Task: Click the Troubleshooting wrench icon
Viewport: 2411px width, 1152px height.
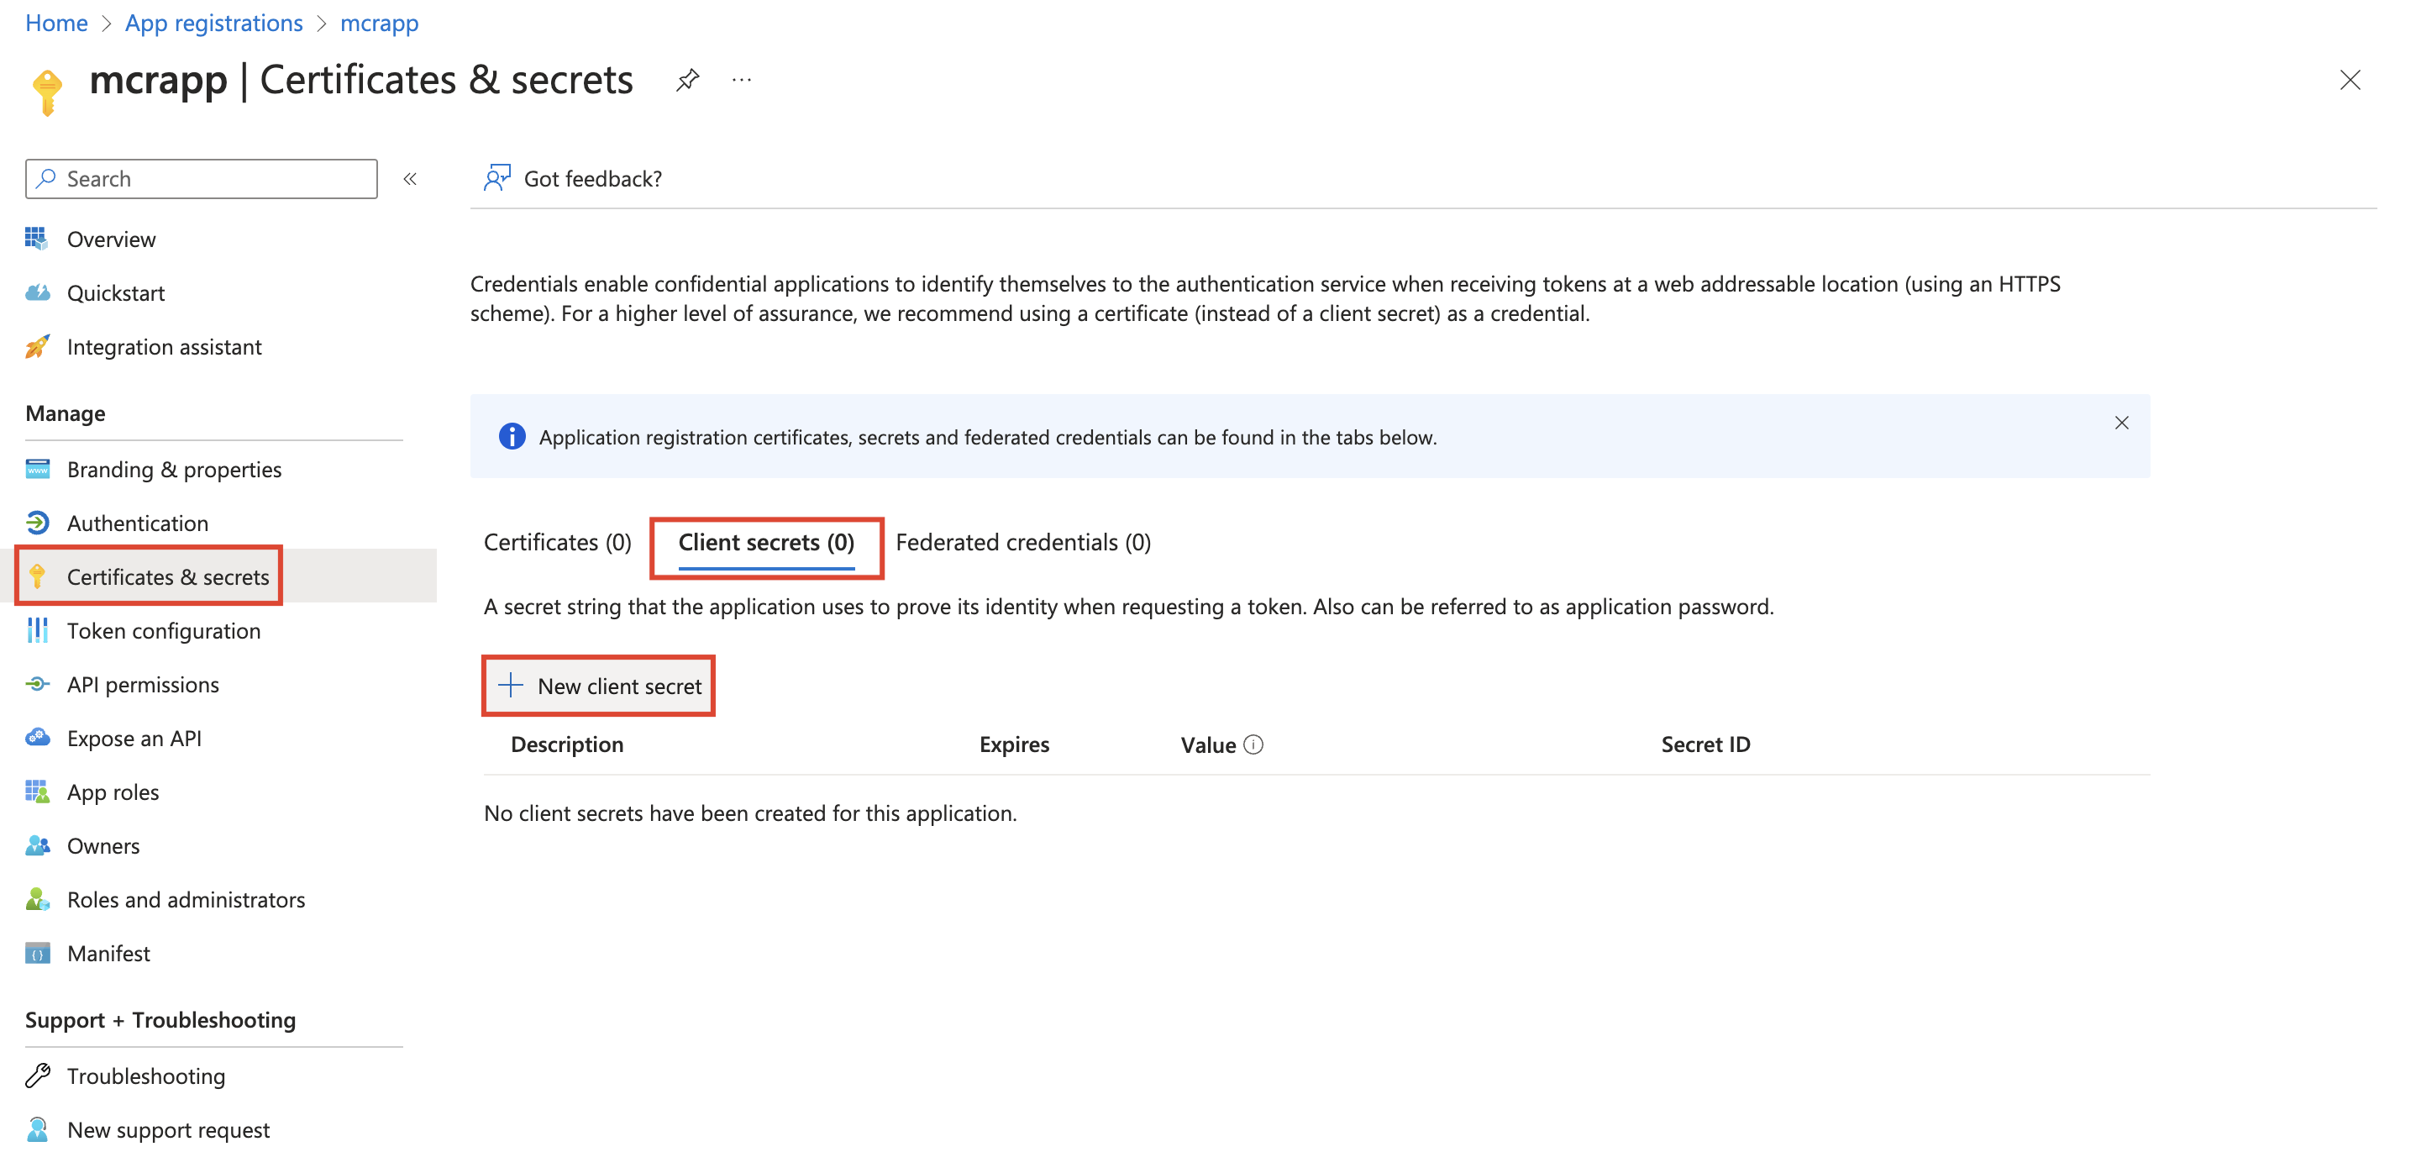Action: tap(38, 1076)
